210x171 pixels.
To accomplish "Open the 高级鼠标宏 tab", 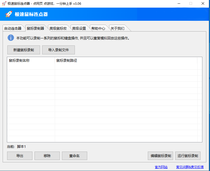I will pyautogui.click(x=58, y=28).
